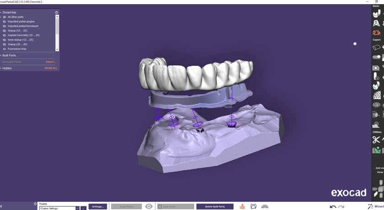Viewport: 384px width, 210px height.
Task: Click Delete Built Parts
Action: coord(215,207)
